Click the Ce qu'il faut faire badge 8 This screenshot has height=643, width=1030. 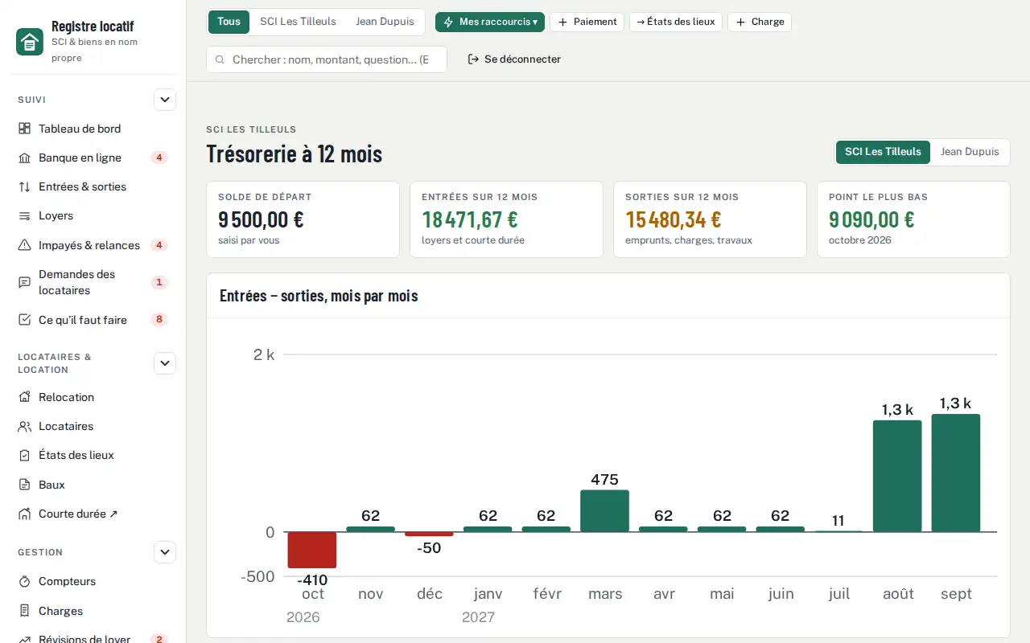pyautogui.click(x=159, y=320)
